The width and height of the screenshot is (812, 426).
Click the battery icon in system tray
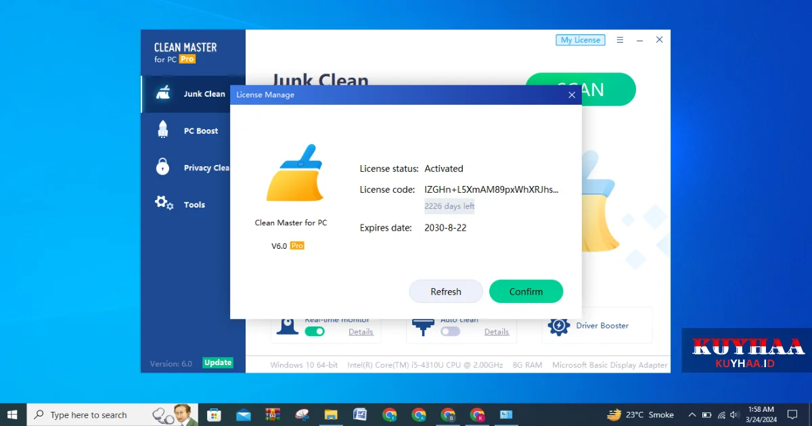pos(707,415)
